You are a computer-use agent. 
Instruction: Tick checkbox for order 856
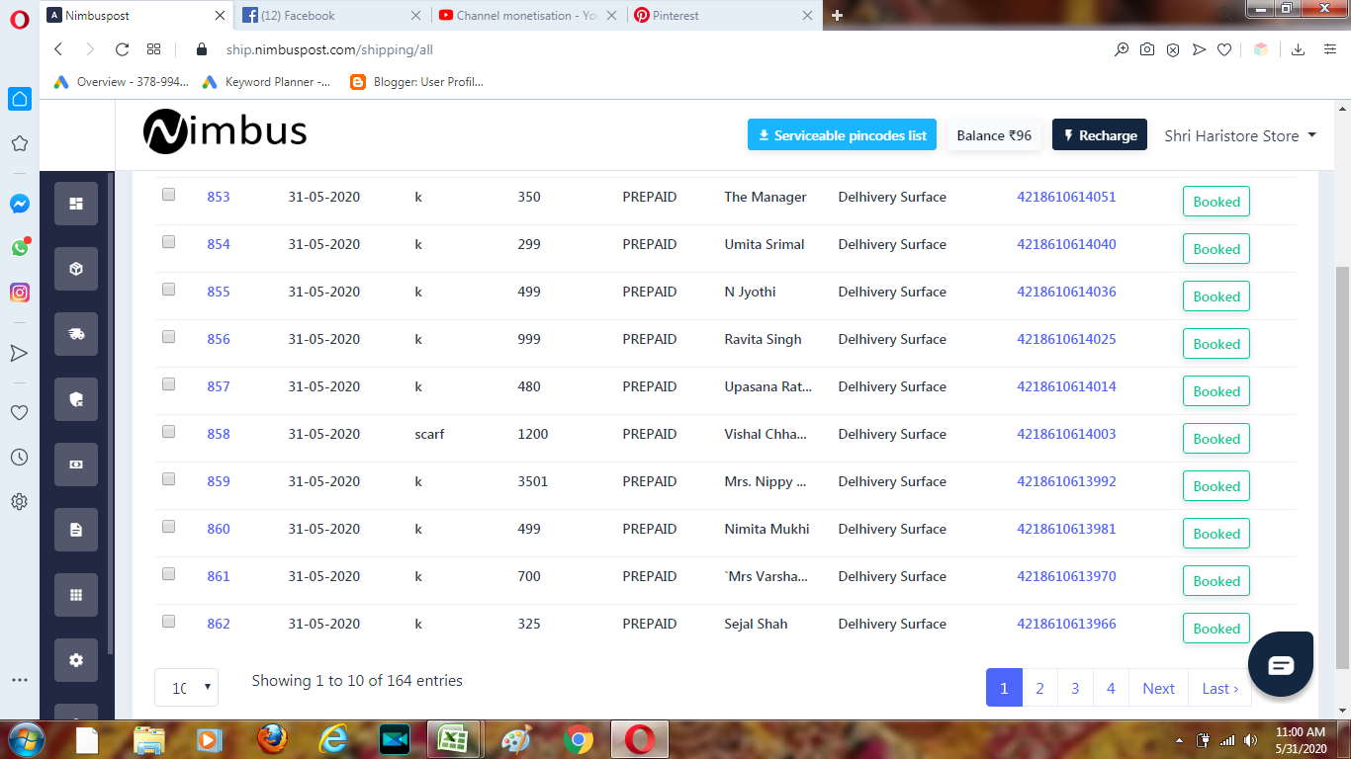168,337
